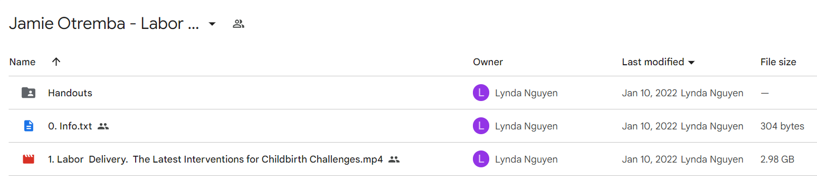817x191 pixels.
Task: Sort by the Name column header
Action: coord(22,62)
